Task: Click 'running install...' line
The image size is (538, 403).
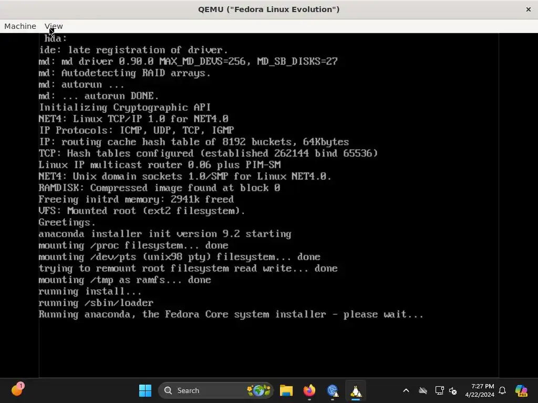Action: click(90, 292)
